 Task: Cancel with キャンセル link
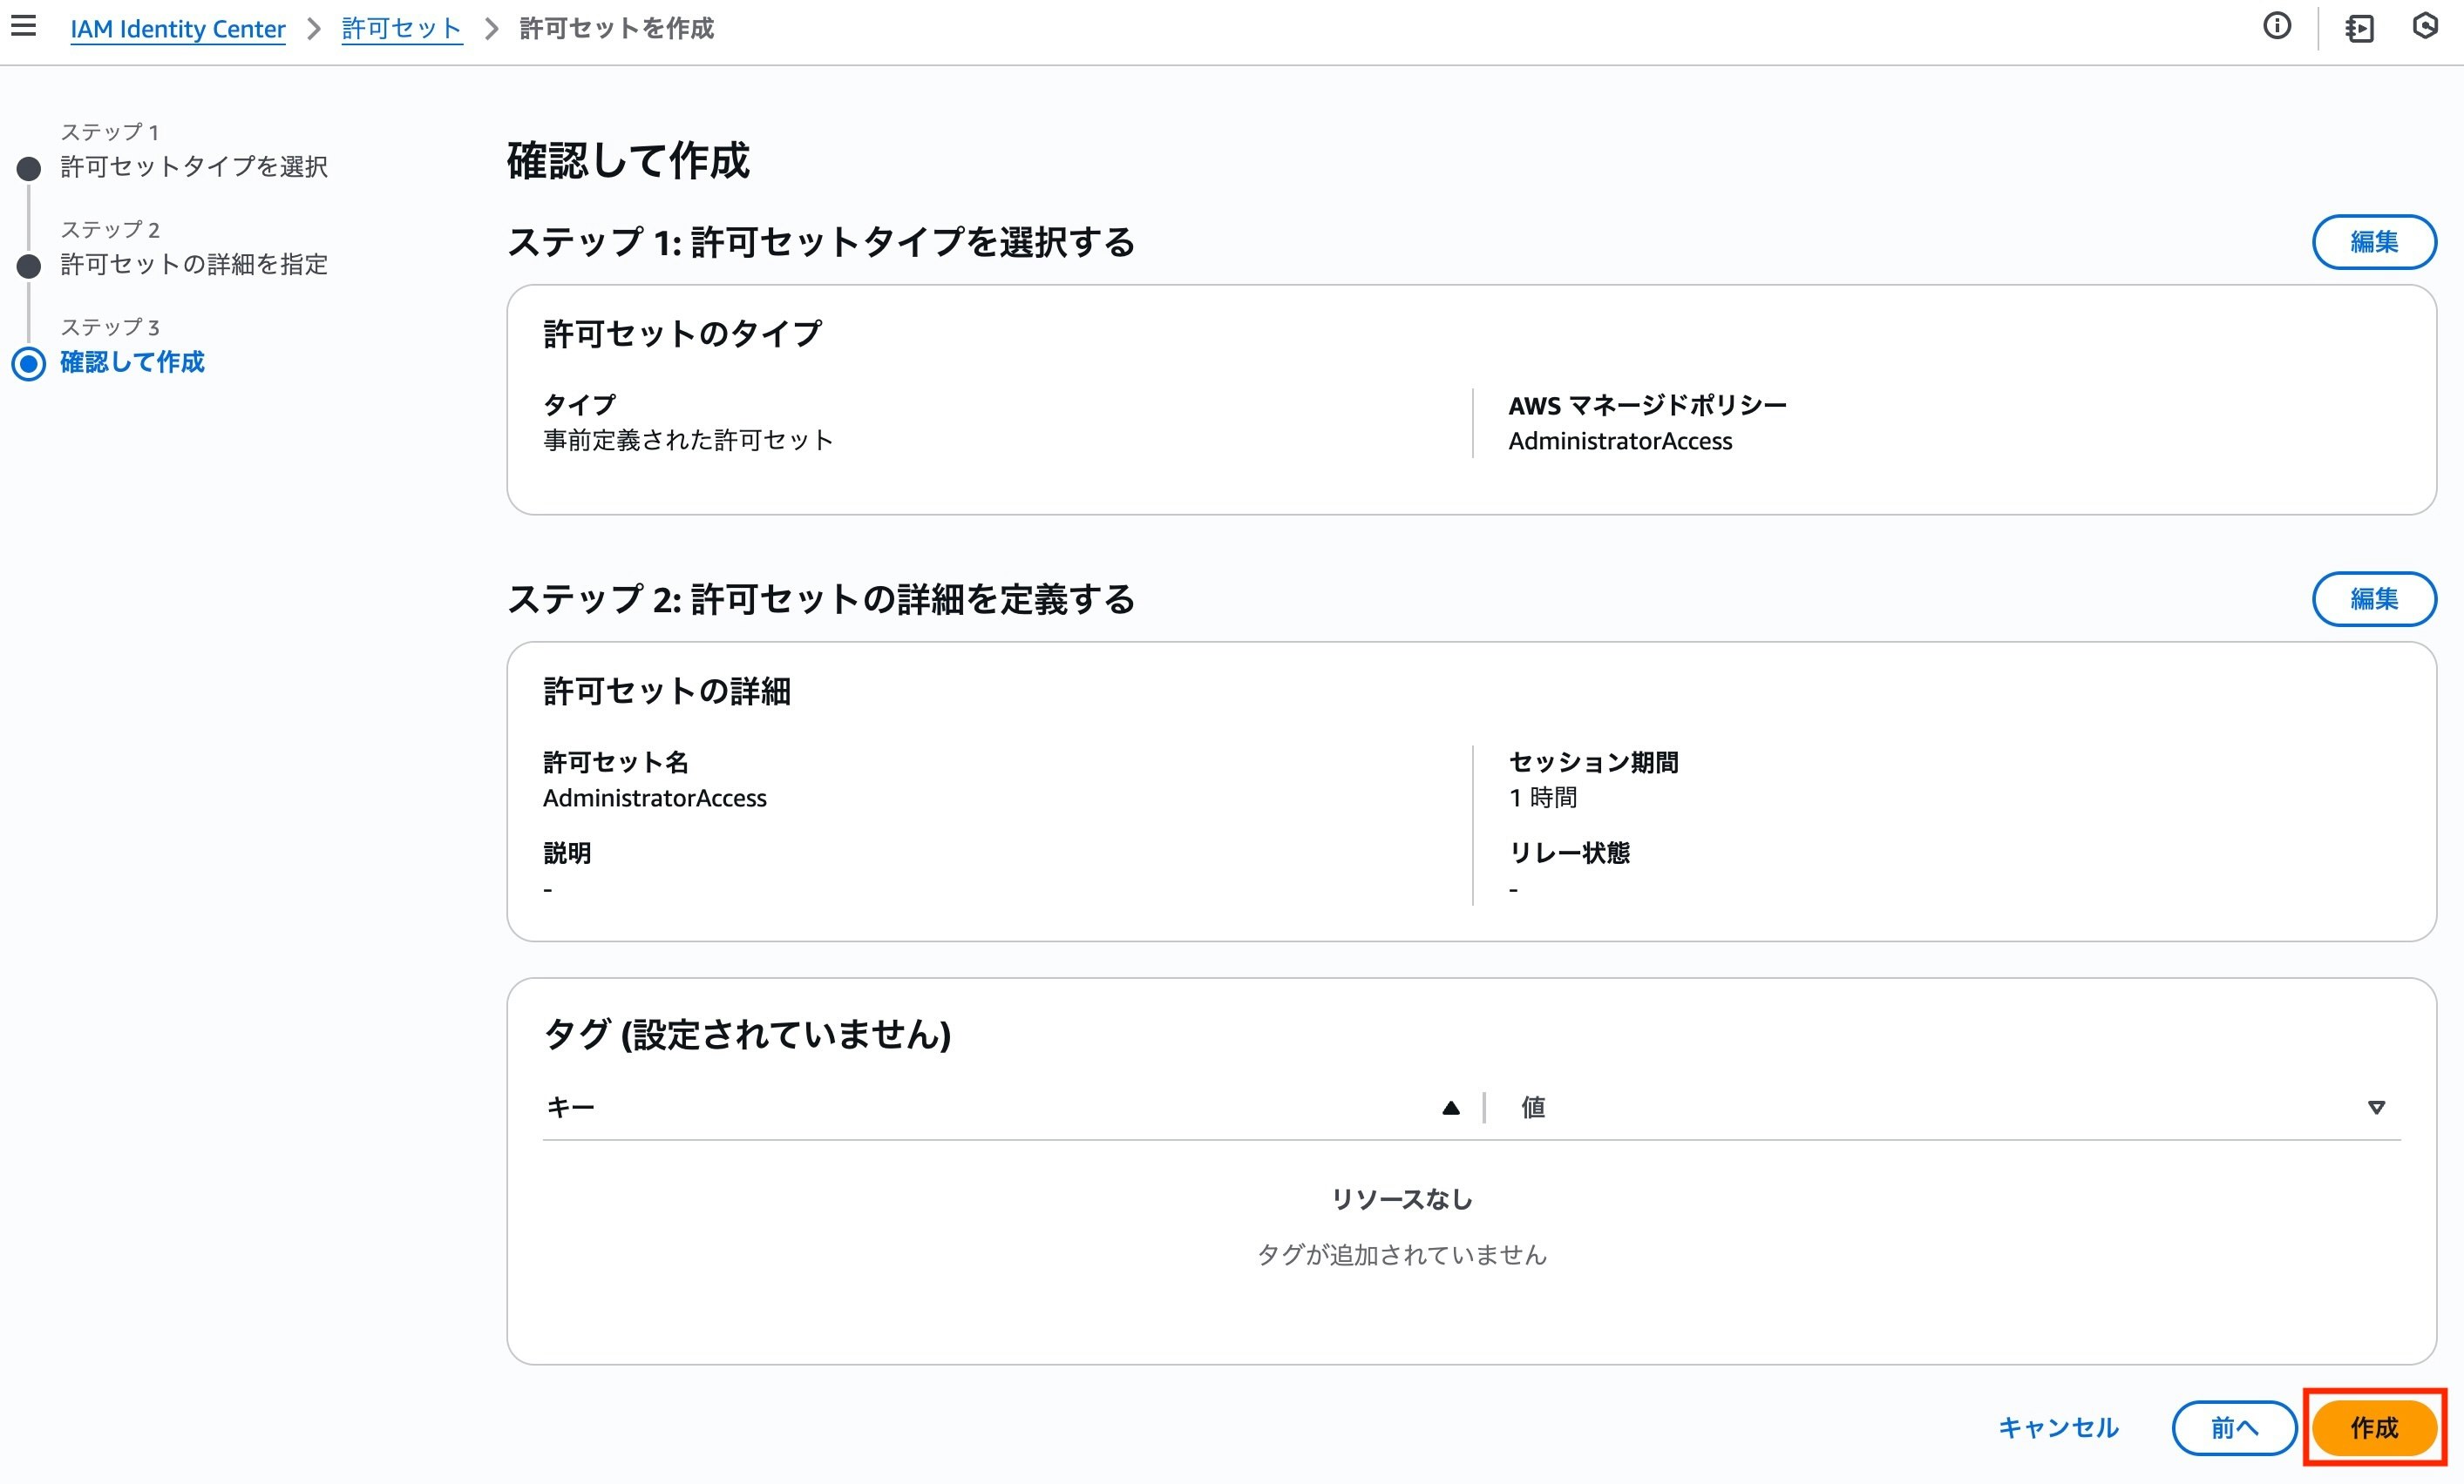2058,1427
